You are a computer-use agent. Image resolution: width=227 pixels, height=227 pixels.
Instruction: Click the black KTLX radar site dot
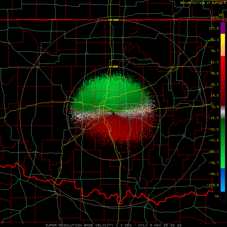pyautogui.click(x=113, y=114)
